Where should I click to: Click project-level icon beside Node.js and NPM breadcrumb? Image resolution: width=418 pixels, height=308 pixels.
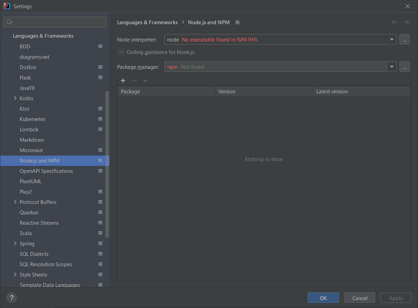238,22
